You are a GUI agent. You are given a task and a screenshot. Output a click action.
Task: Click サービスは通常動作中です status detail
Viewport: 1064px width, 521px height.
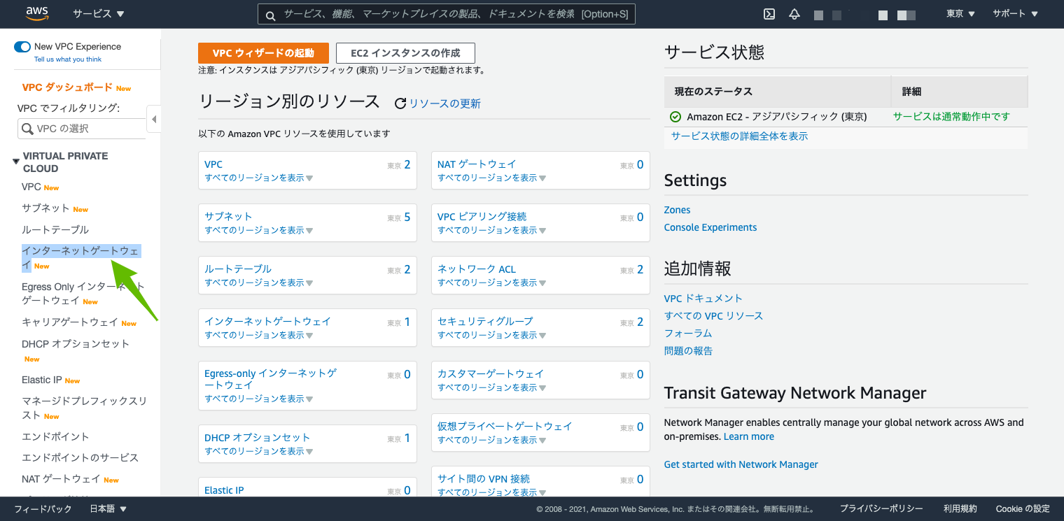[951, 117]
